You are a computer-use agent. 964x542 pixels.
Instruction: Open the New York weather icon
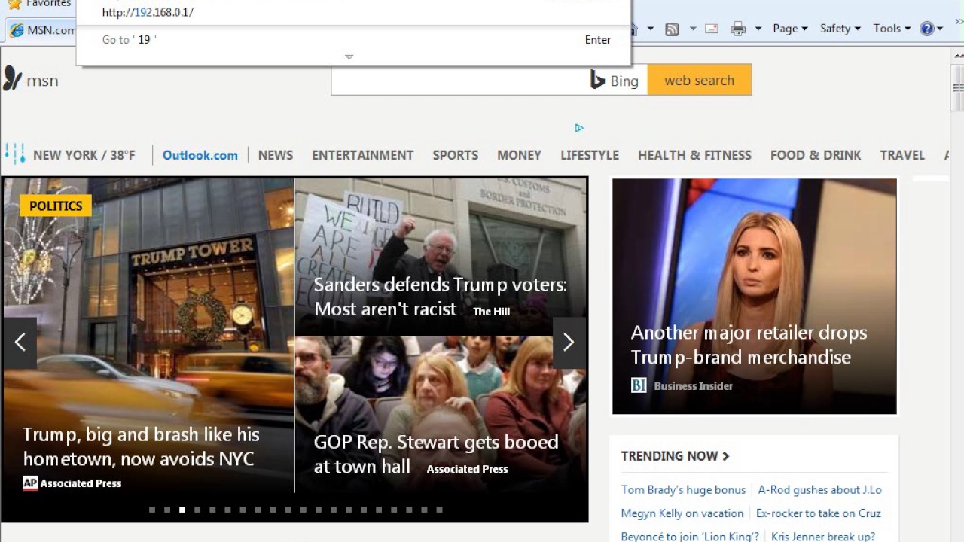click(x=15, y=154)
